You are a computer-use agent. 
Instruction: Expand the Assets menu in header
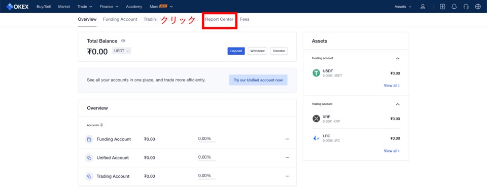(x=403, y=7)
